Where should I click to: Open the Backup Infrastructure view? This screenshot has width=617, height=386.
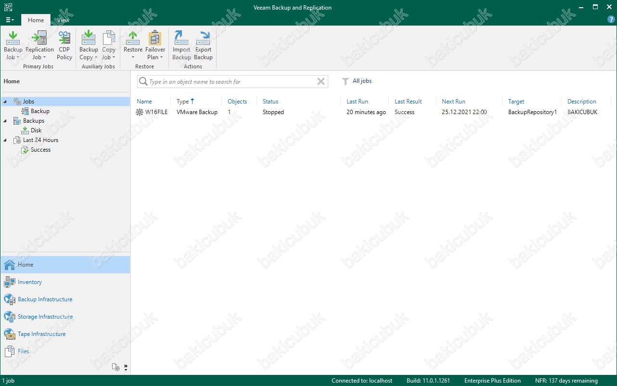point(45,299)
